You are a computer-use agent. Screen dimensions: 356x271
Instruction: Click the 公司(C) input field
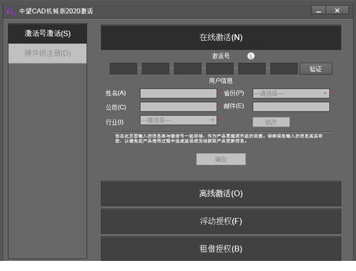click(179, 107)
